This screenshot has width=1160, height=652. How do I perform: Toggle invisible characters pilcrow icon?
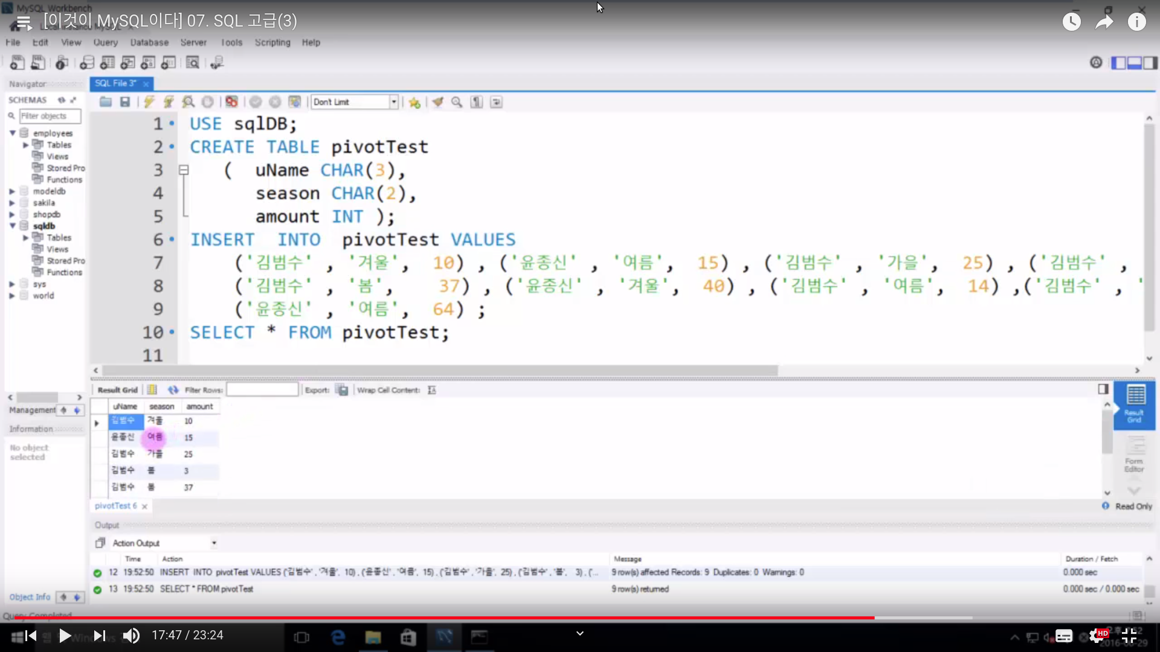click(x=477, y=102)
